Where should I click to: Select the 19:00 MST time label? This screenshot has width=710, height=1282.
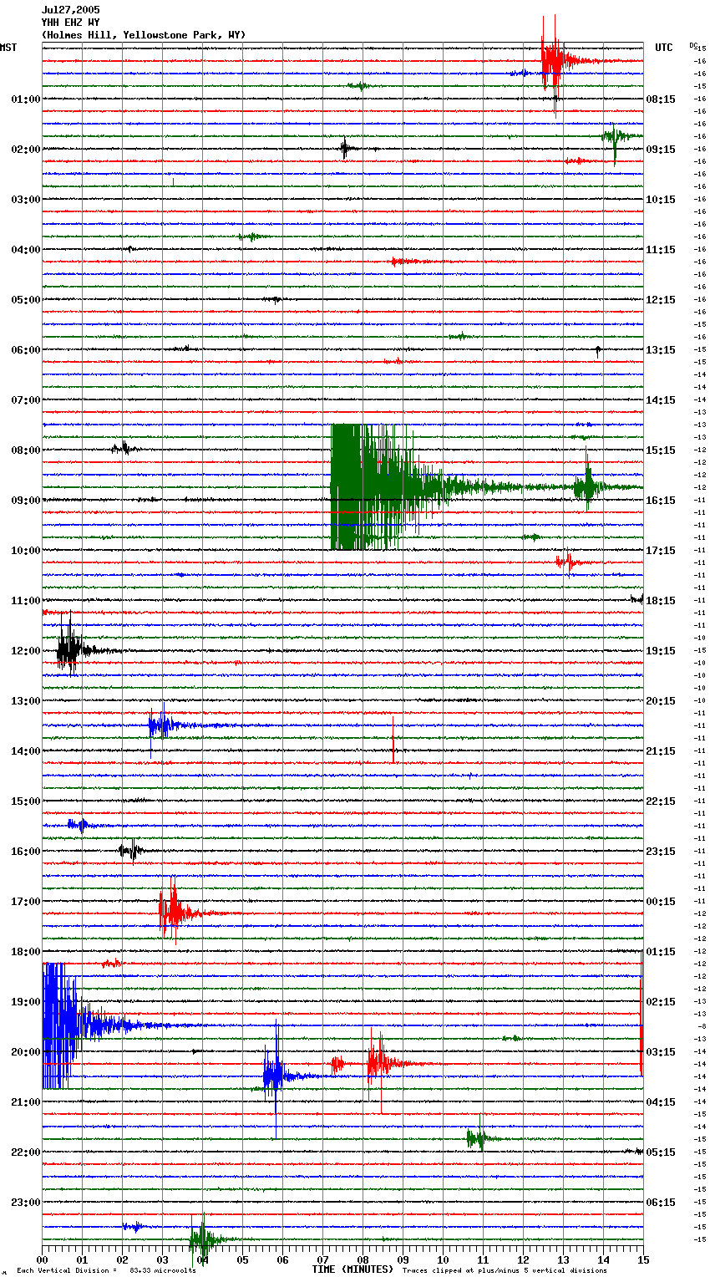pos(26,1002)
